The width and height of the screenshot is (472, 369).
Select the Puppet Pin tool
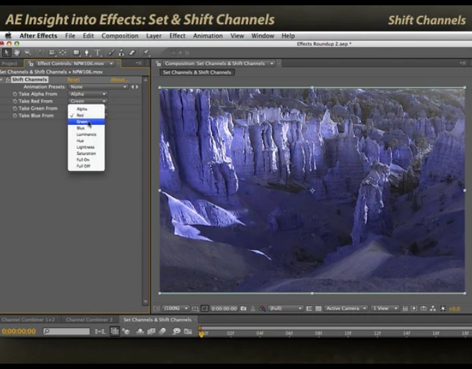[x=146, y=52]
